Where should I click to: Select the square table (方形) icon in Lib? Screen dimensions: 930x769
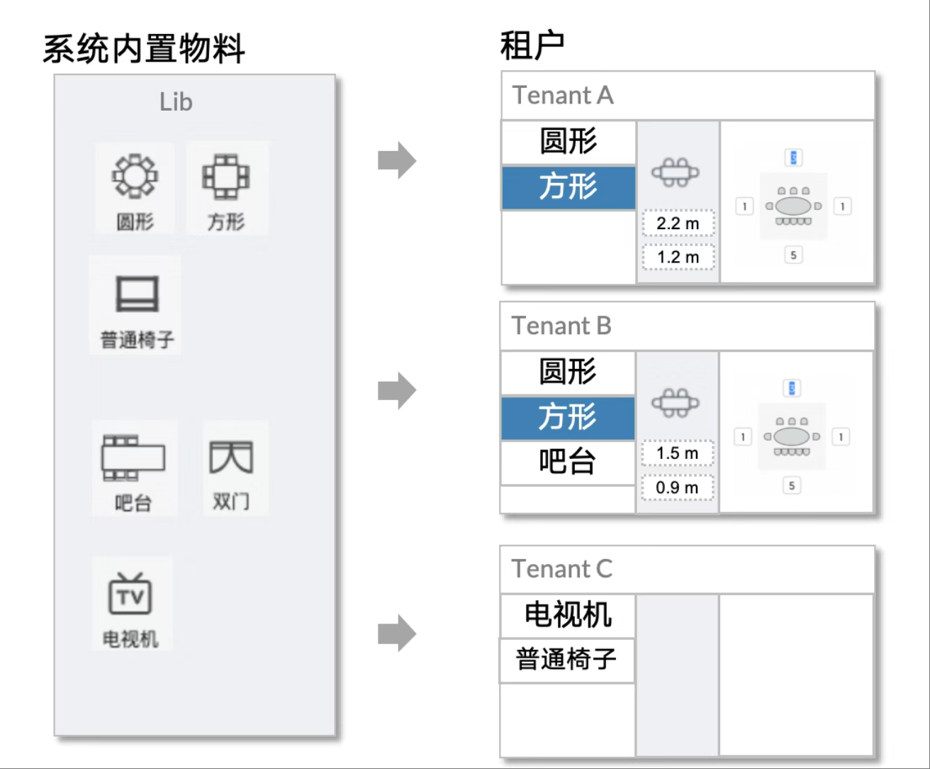[x=227, y=177]
